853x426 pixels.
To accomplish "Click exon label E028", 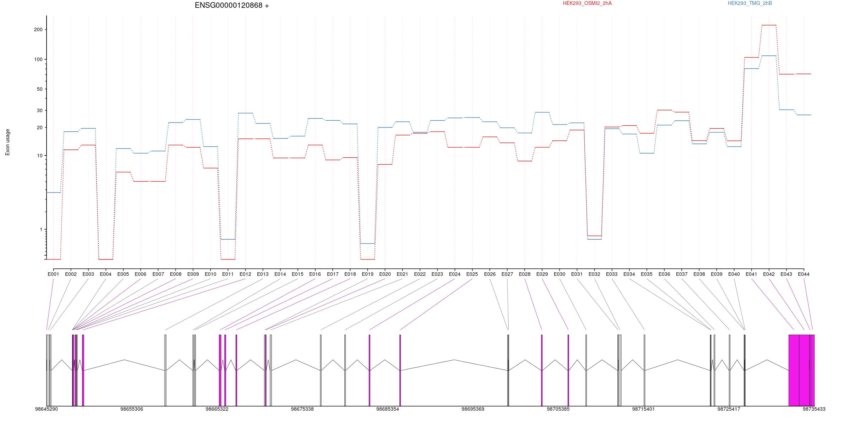I will click(x=525, y=274).
